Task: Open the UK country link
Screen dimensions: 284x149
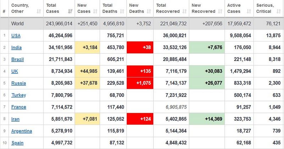Action: 15,71
